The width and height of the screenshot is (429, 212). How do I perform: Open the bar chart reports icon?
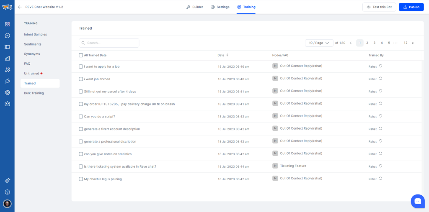[8, 58]
